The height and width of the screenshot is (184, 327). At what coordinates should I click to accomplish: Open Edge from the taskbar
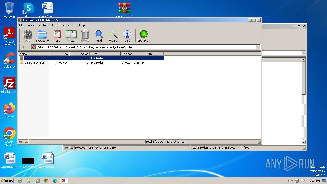[x=55, y=181]
